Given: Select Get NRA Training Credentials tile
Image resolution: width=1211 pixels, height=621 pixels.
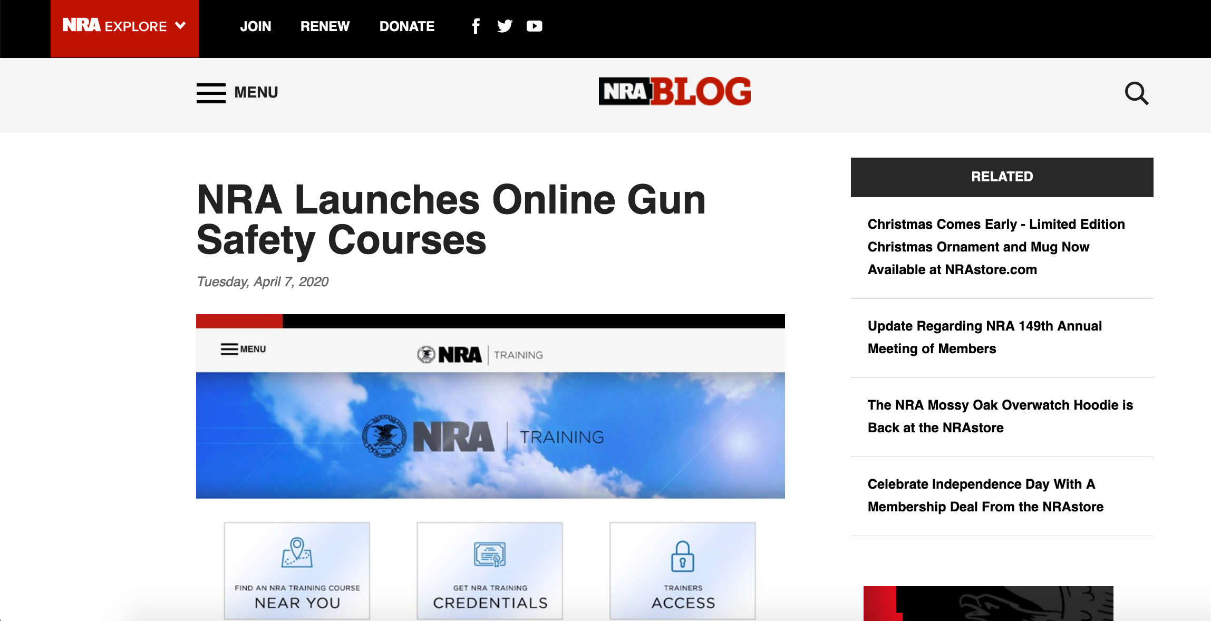Looking at the screenshot, I should (490, 571).
